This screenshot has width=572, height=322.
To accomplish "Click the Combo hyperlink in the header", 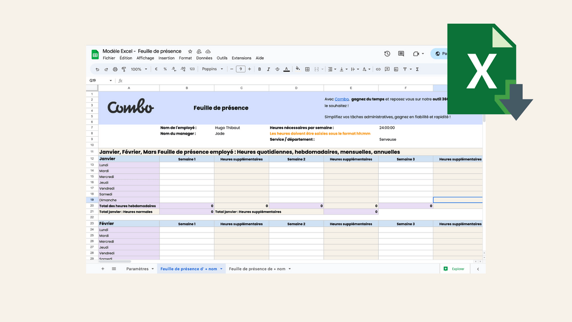I will pos(341,99).
